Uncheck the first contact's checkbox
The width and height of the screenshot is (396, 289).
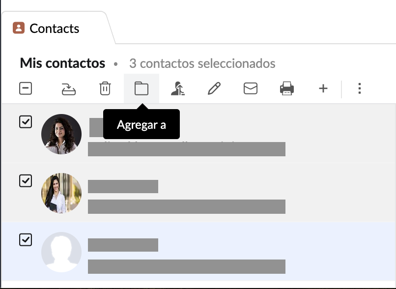26,122
